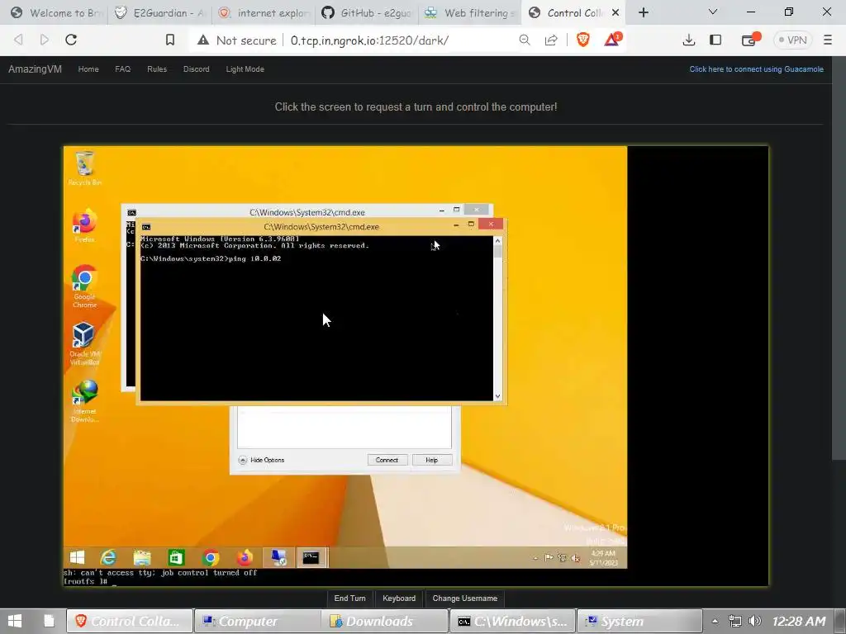Open Internet Explorer on VM taskbar
846x634 pixels.
click(x=108, y=557)
